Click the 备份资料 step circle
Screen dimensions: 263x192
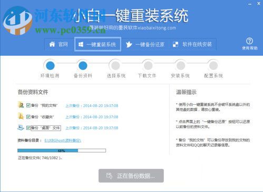(83, 66)
